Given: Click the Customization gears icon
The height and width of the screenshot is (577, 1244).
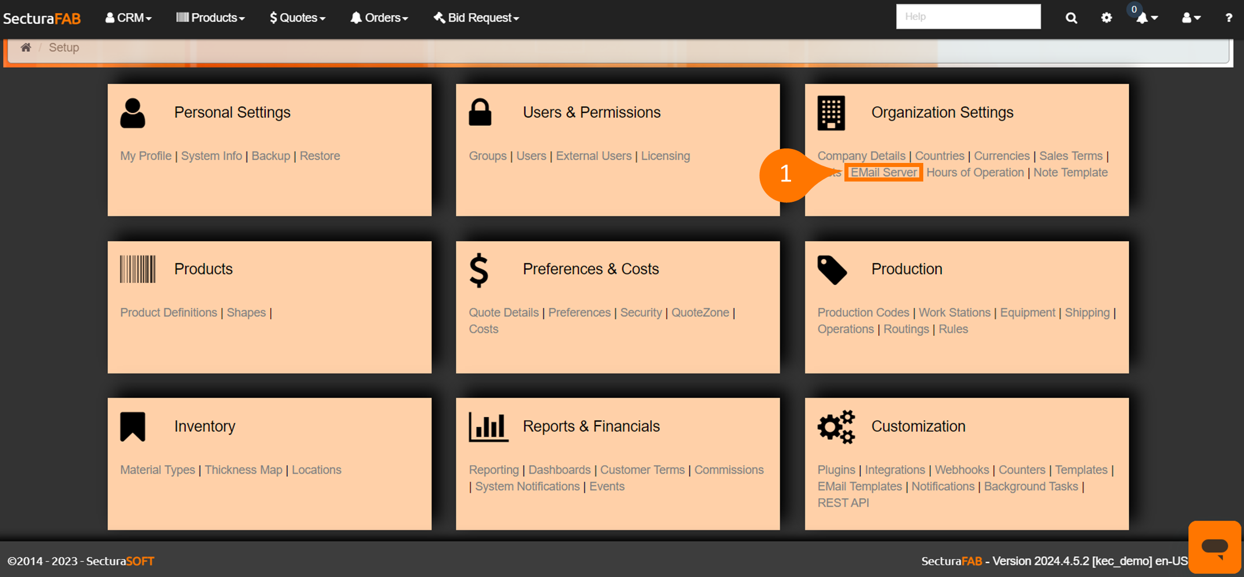Looking at the screenshot, I should coord(836,427).
